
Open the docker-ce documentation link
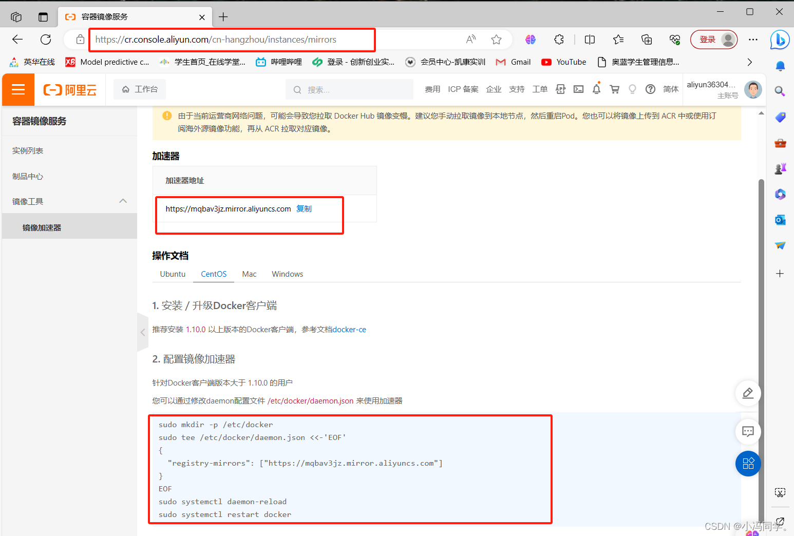349,330
